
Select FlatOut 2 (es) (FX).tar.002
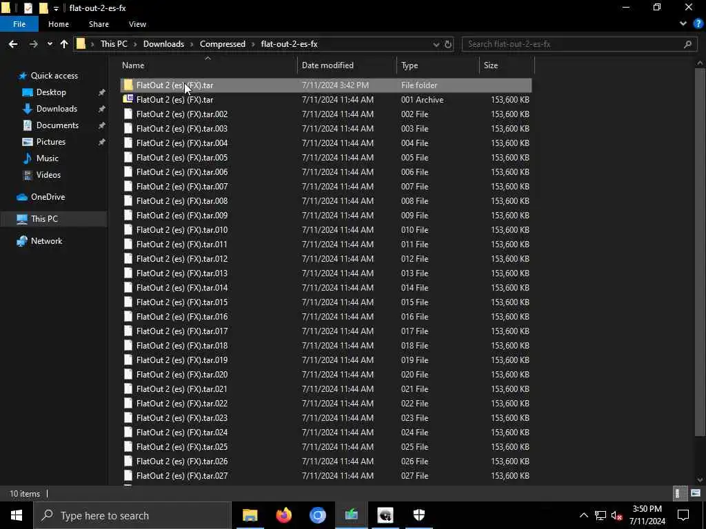(x=326, y=114)
